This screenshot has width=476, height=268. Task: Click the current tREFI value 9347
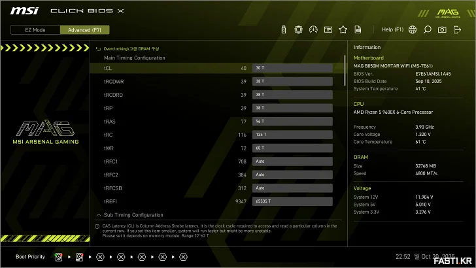(241, 202)
